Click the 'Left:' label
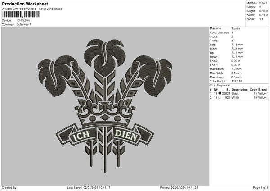 [x=212, y=45]
